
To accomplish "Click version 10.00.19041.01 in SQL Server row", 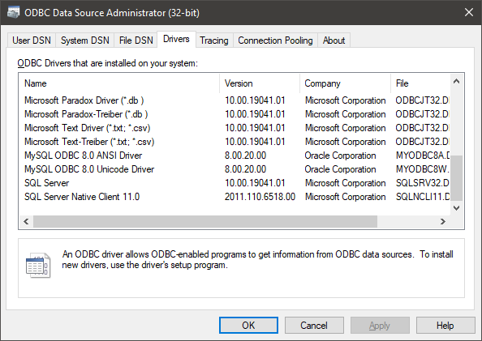I will (x=255, y=183).
